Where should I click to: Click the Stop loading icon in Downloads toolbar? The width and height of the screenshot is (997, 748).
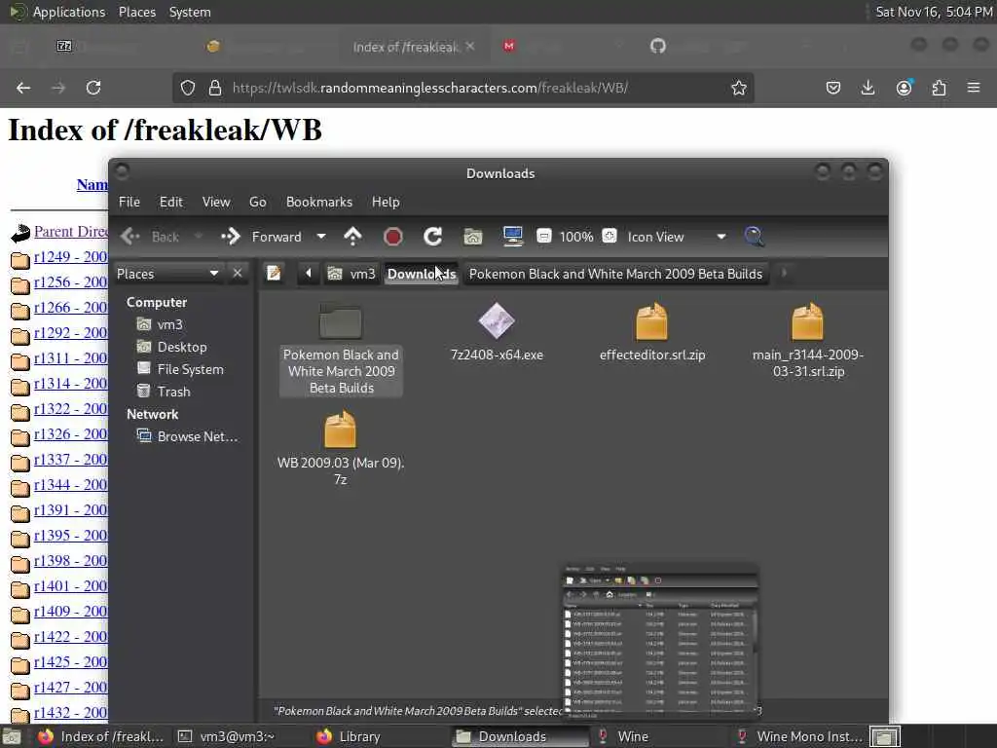(393, 237)
